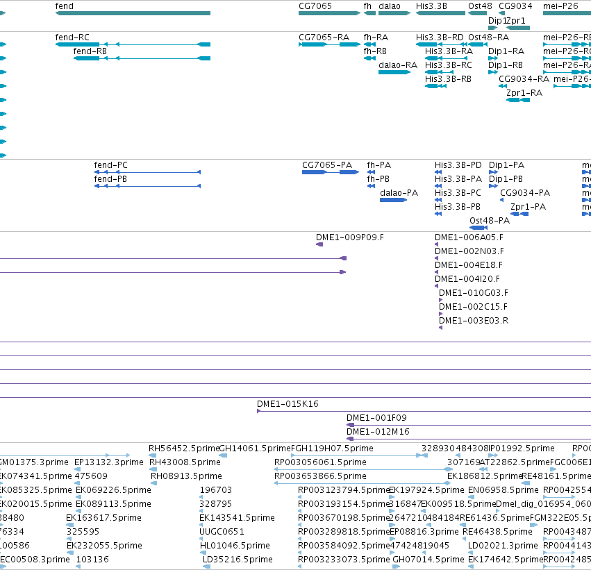Select the 'EK143541.5prime' EST label

237,519
